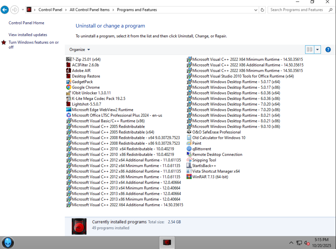Image resolution: width=336 pixels, height=249 pixels.
Task: Open the Control Panel Home link
Action: 26,23
